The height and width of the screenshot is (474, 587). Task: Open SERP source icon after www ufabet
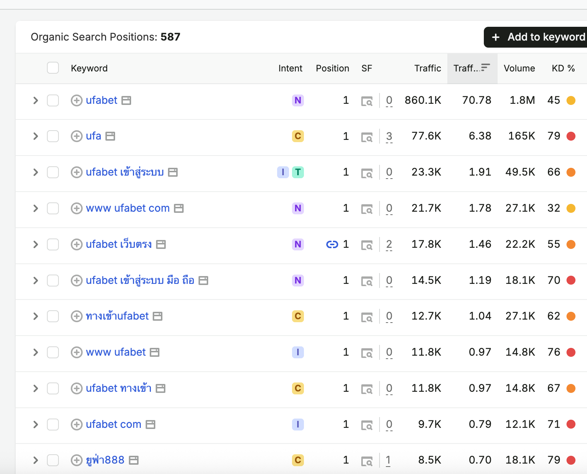[x=155, y=352]
